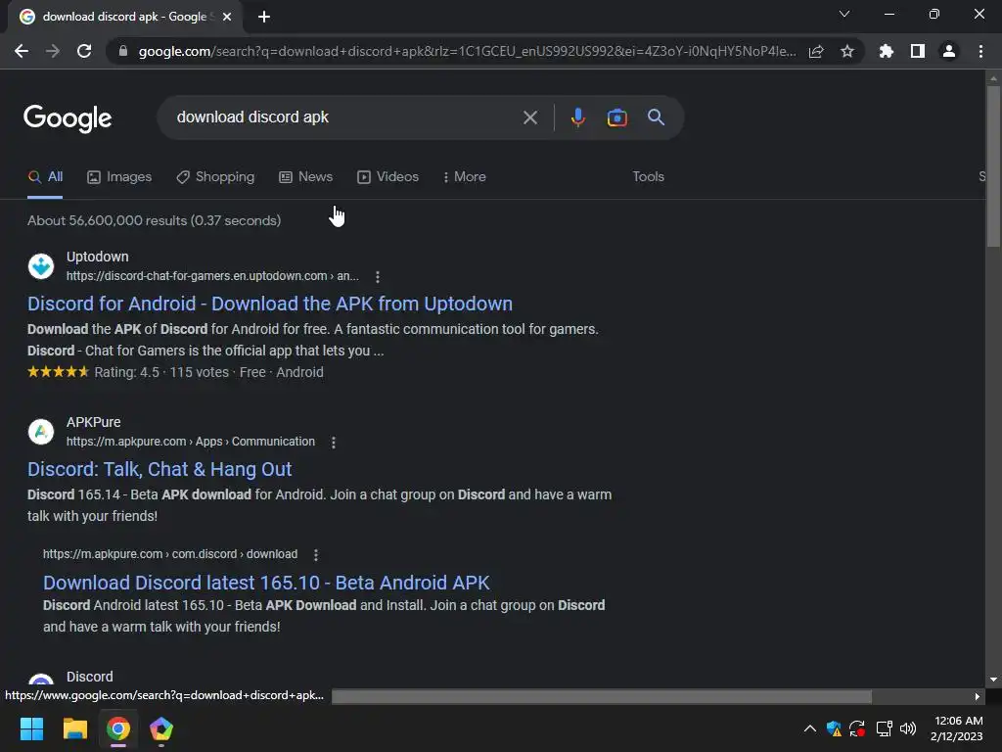Bookmark this page with the star icon

point(847,51)
